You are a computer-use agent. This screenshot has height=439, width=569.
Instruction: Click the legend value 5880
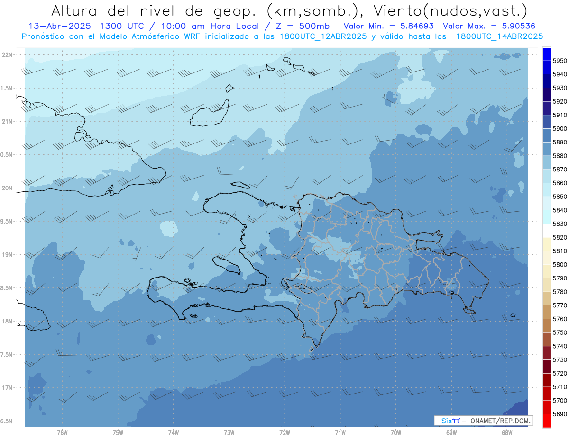point(560,156)
